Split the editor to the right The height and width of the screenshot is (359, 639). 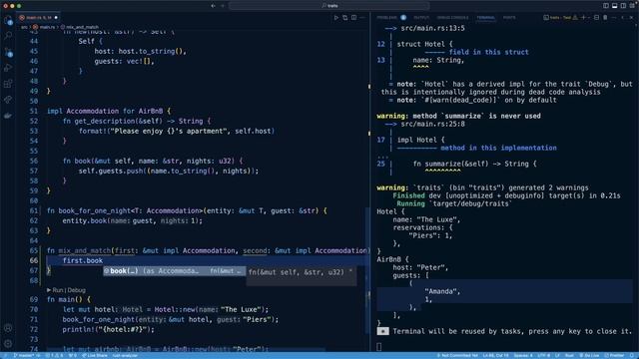pos(353,18)
